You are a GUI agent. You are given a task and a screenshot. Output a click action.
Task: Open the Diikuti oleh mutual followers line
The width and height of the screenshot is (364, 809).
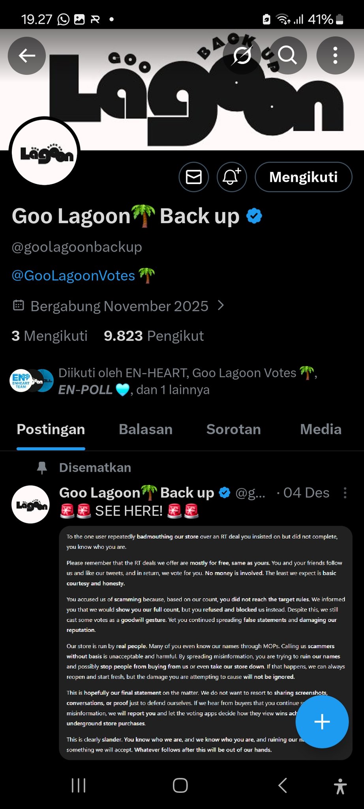click(x=164, y=381)
